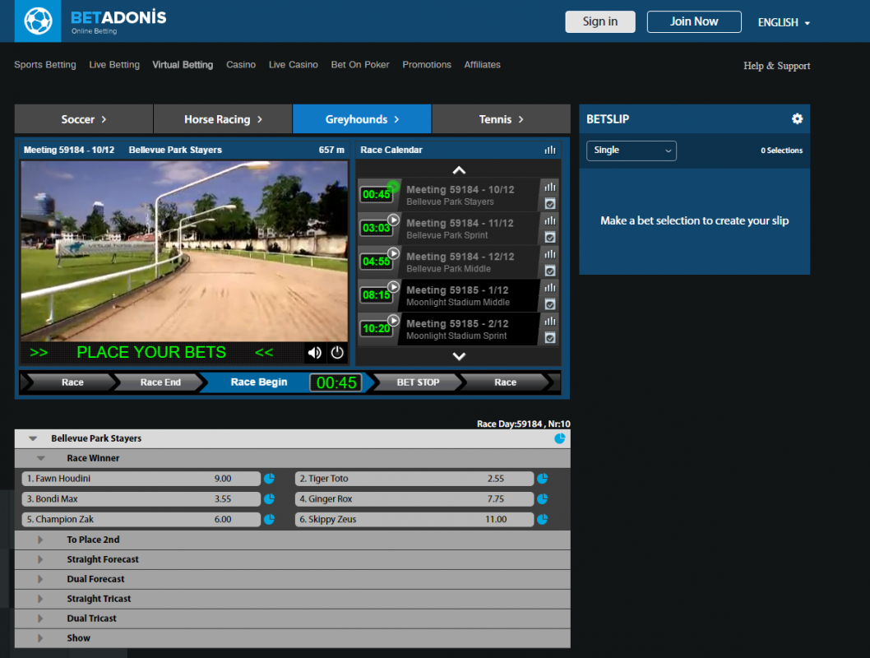Open Race Calendar header statistics chart
Viewport: 870px width, 658px height.
tap(550, 150)
